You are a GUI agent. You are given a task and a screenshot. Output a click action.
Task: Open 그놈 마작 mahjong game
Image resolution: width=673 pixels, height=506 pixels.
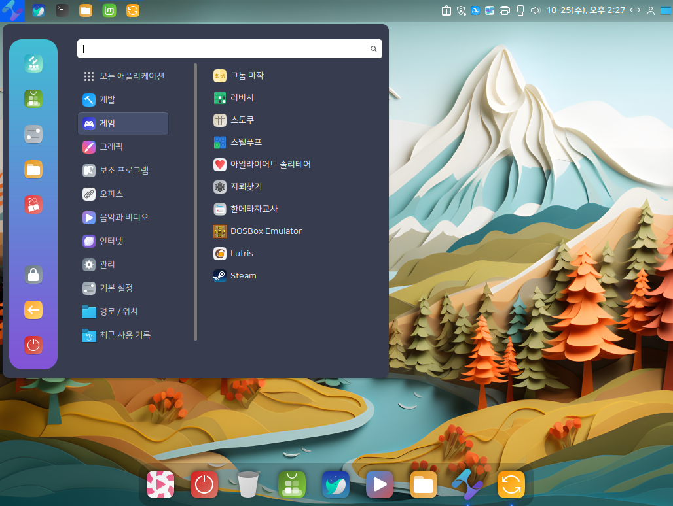coord(247,76)
